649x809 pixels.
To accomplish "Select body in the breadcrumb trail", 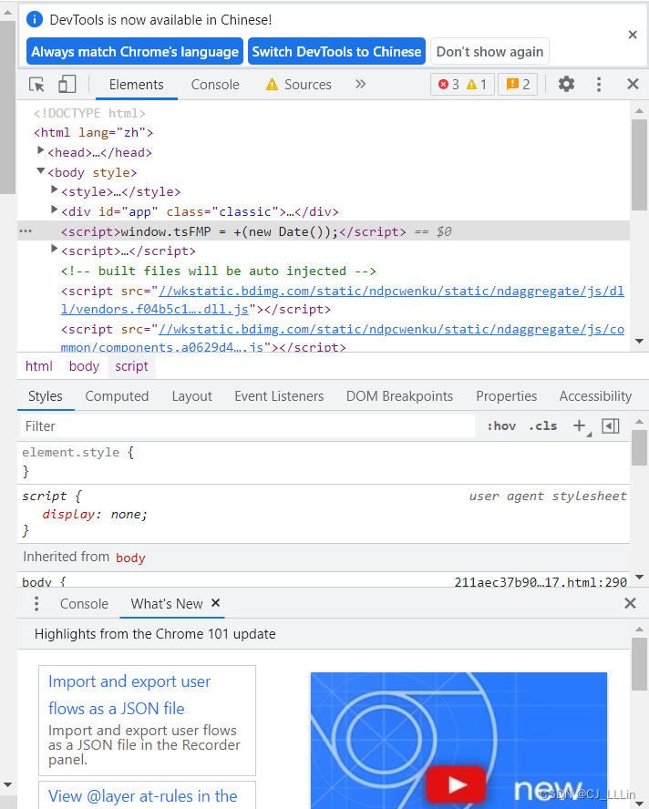I will (x=84, y=366).
